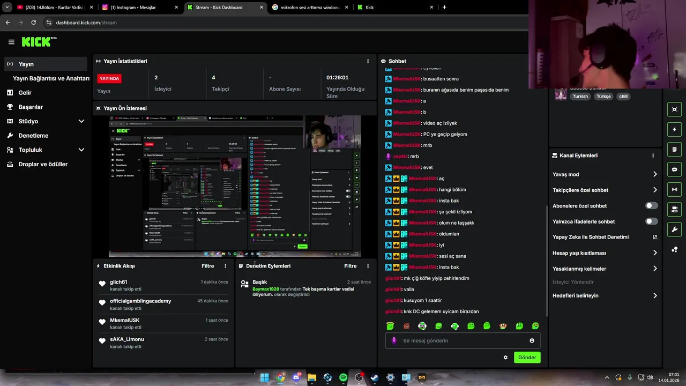
Task: Open the emoji picker in message box
Action: [x=532, y=340]
